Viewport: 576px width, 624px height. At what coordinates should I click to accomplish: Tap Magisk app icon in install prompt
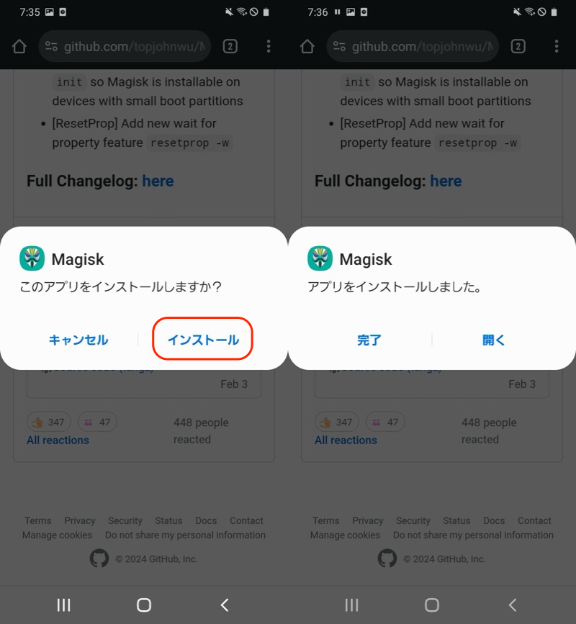click(x=32, y=258)
